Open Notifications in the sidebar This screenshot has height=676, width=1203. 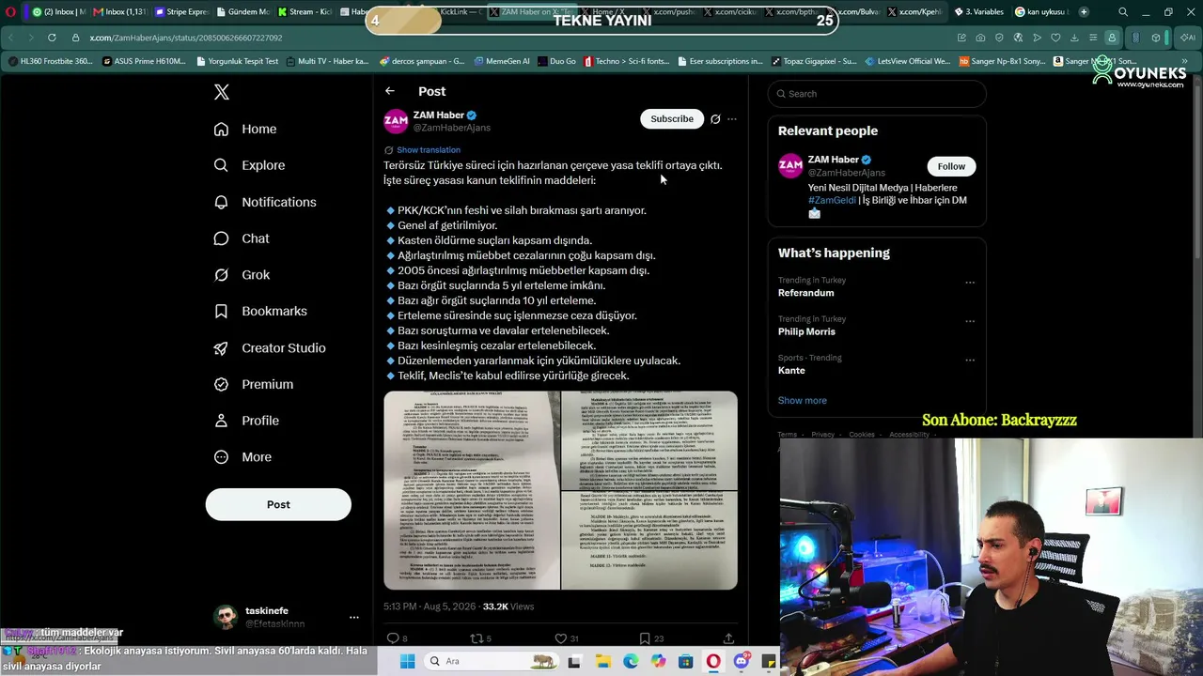tap(265, 202)
